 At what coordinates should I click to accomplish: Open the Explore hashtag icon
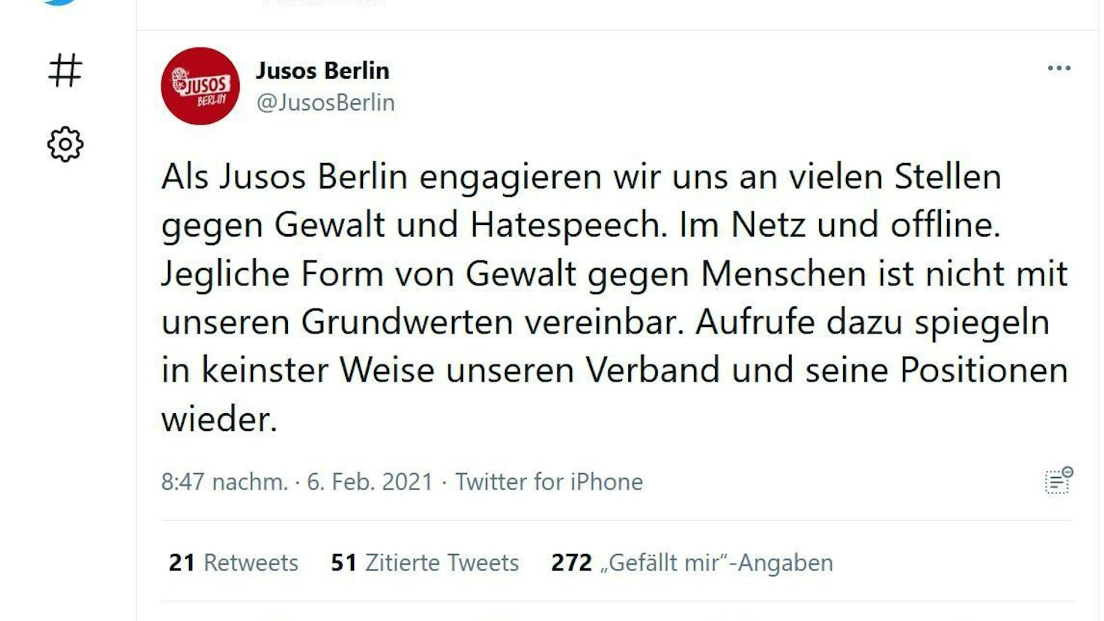point(65,70)
